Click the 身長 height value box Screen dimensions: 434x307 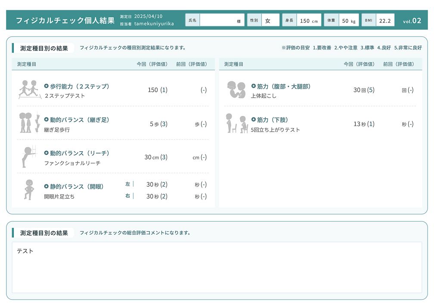(x=308, y=20)
